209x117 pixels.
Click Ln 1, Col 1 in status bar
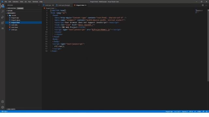coord(177,111)
